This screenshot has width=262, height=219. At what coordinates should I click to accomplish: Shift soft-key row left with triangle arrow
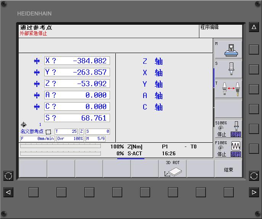pyautogui.click(x=8, y=192)
